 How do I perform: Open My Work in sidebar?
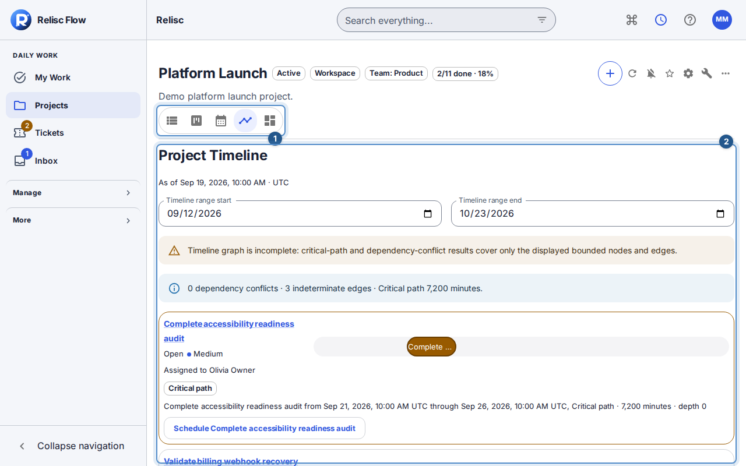(x=73, y=77)
